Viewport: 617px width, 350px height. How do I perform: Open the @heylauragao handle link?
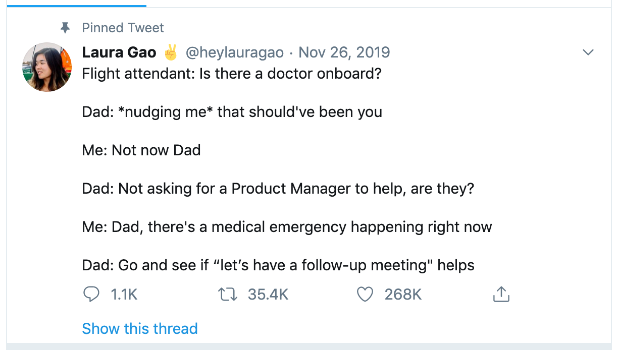(x=235, y=52)
